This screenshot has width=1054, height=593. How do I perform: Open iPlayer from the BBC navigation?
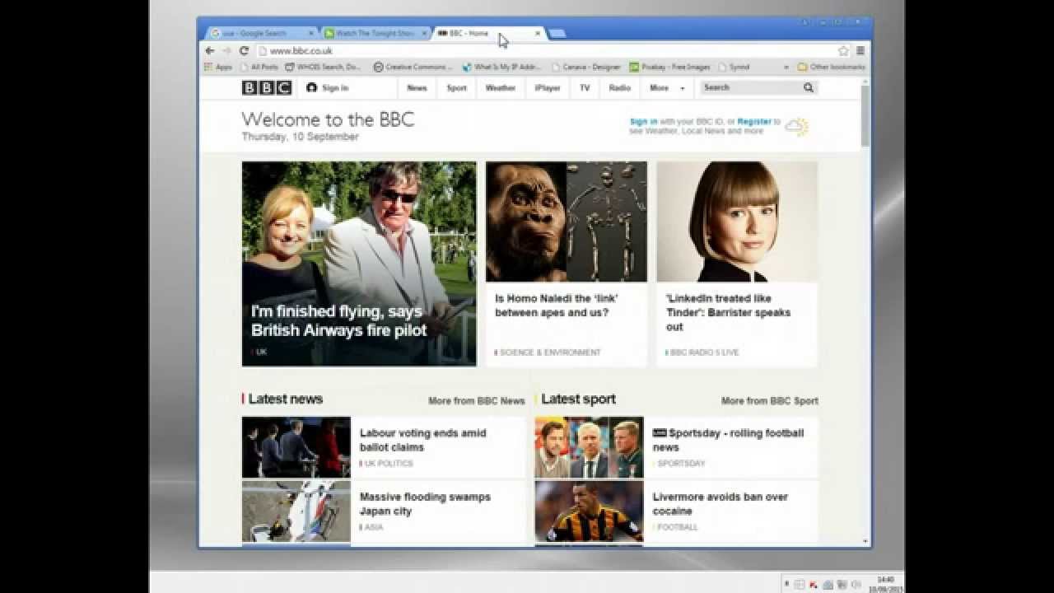[x=547, y=87]
